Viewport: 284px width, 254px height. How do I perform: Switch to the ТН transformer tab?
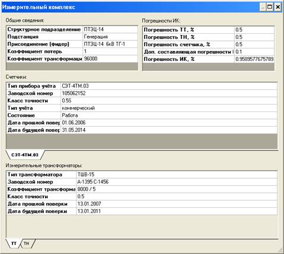tap(27, 243)
